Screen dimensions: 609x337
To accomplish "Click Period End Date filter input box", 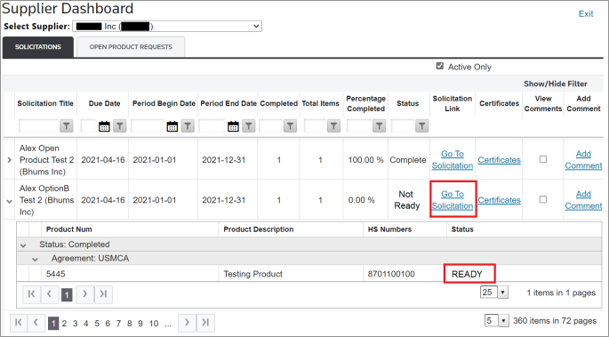I will point(212,125).
